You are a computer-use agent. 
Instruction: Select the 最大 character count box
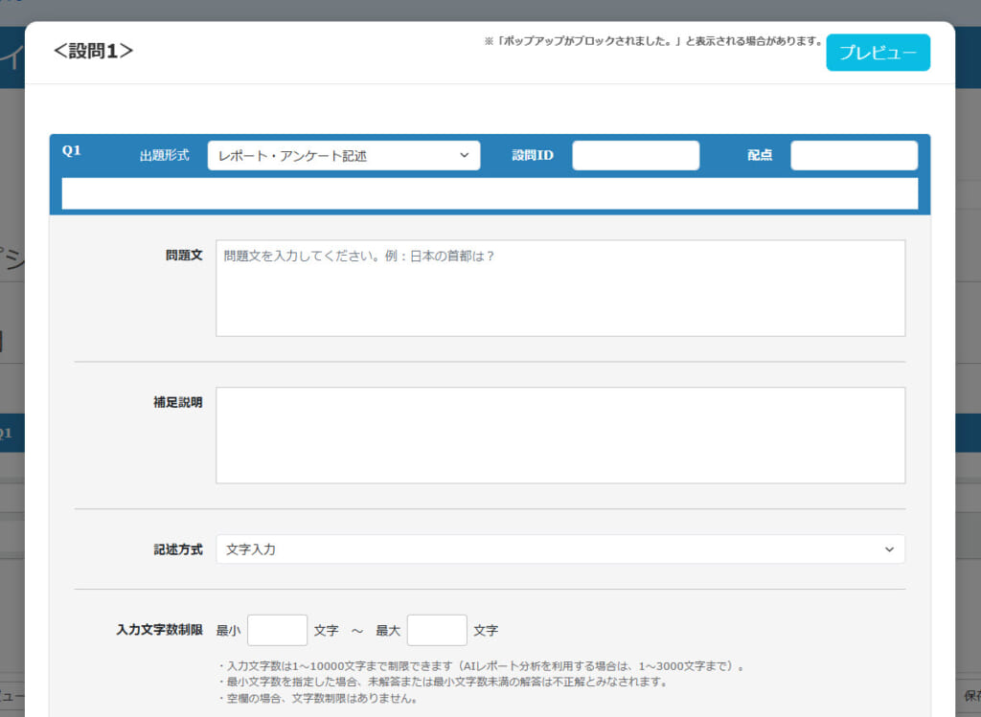coord(437,631)
